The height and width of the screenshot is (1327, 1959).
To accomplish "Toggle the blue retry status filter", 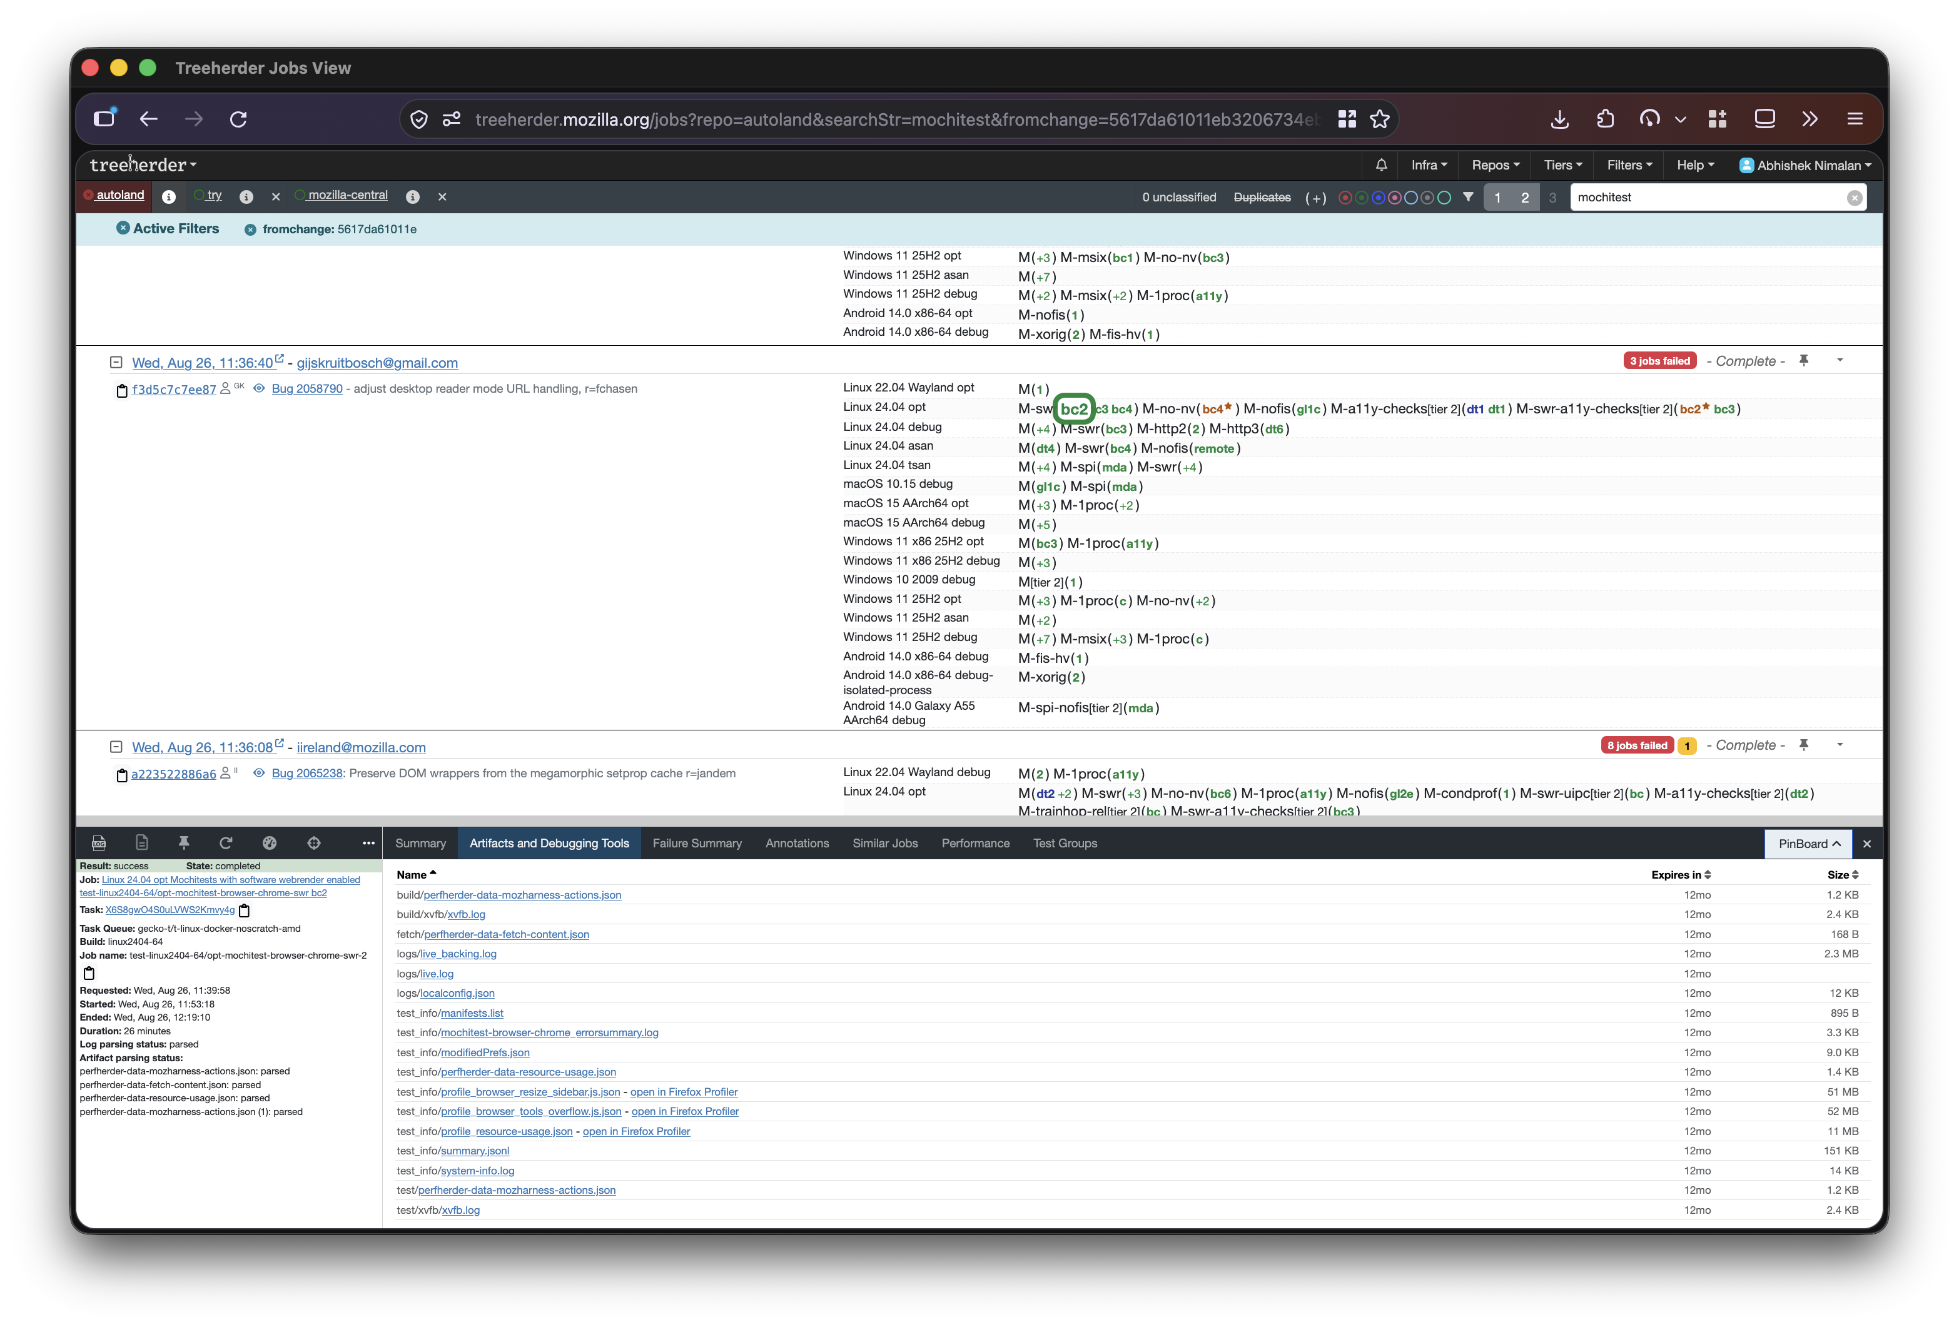I will click(1378, 198).
